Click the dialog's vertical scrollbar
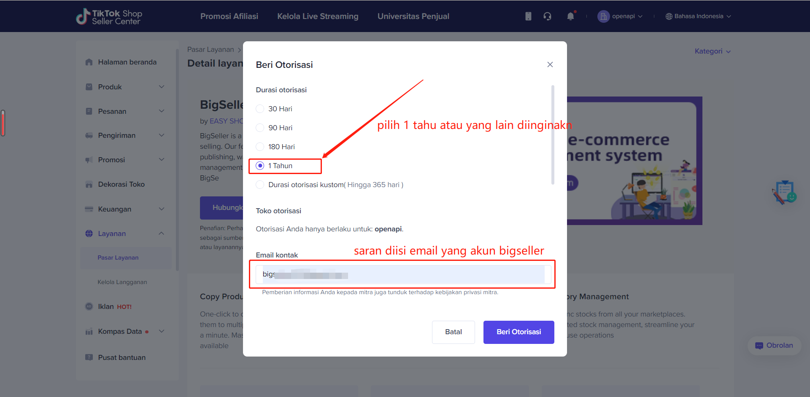 [x=553, y=135]
